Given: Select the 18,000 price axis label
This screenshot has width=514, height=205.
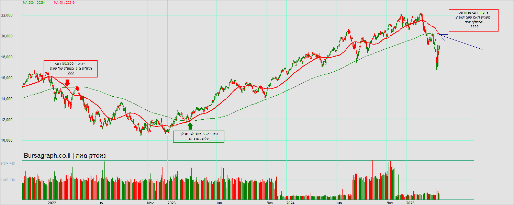Looking at the screenshot, I should click(7, 57).
